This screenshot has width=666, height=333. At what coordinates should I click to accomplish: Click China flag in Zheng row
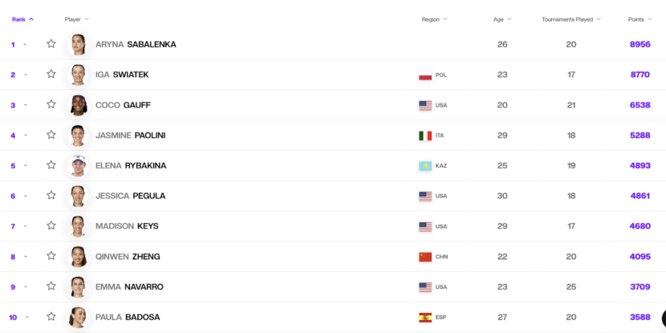pos(425,257)
